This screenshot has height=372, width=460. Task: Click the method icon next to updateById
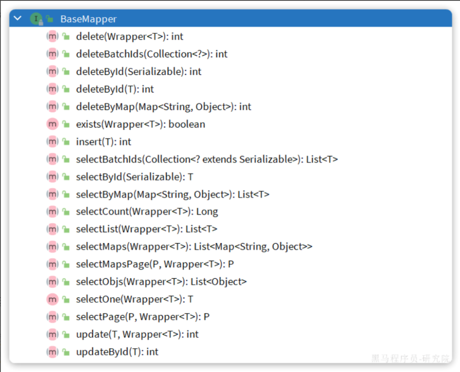pos(53,352)
